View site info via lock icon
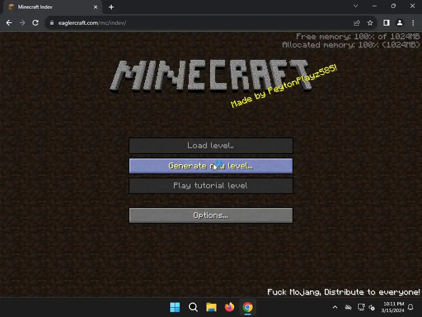Viewport: 422px width, 317px height. click(52, 23)
